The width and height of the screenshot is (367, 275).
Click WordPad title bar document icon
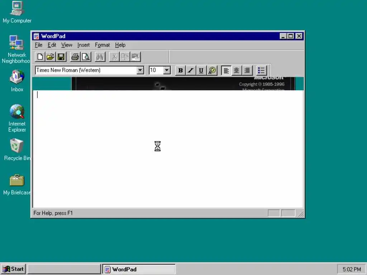click(x=36, y=36)
